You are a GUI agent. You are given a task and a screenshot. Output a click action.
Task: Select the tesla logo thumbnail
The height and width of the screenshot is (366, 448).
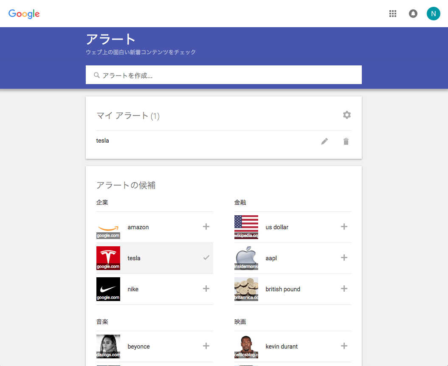[108, 258]
